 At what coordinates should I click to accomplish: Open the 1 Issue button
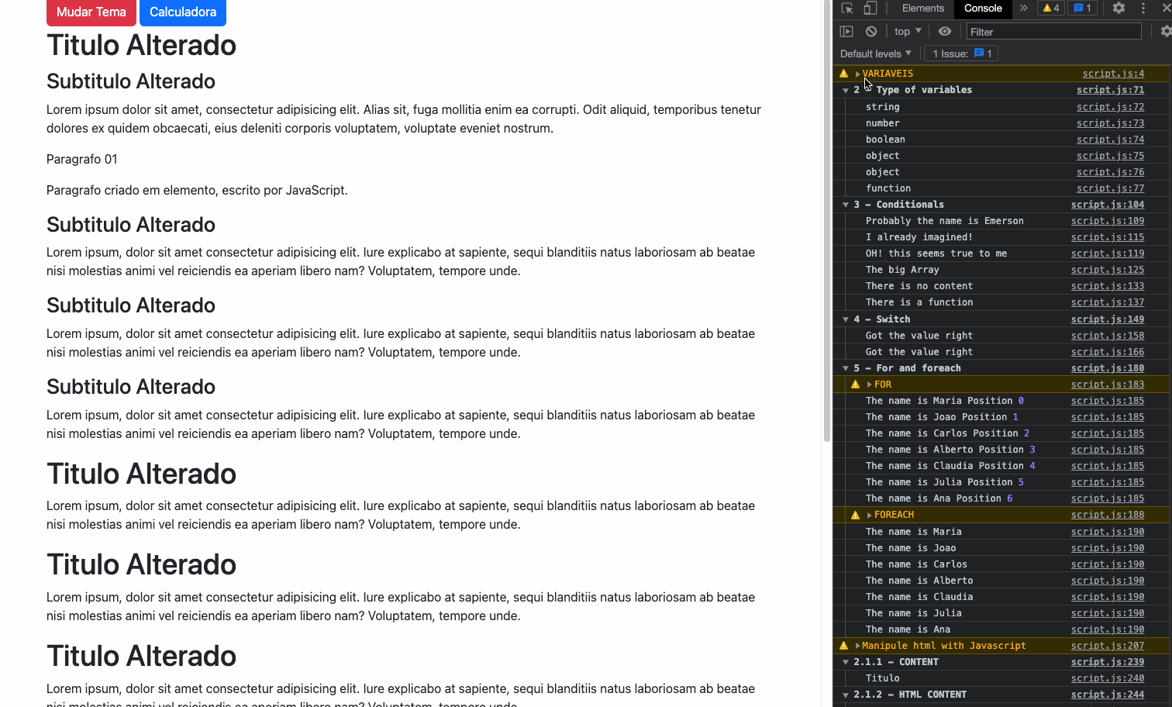click(x=962, y=53)
